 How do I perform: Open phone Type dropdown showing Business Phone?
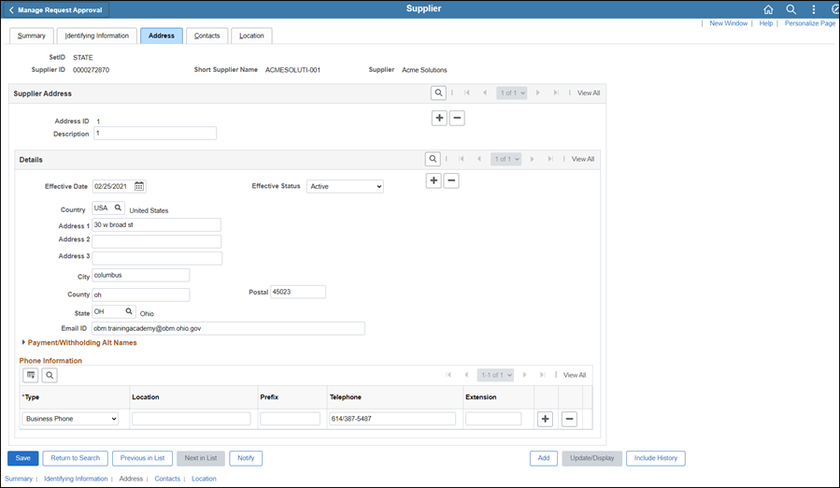coord(70,419)
